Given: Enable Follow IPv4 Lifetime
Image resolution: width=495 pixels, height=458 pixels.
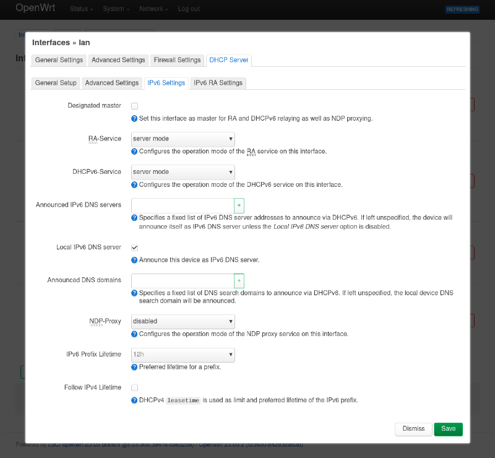Looking at the screenshot, I should click(134, 387).
